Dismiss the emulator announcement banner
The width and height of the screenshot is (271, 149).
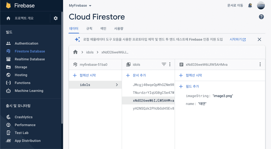259,40
